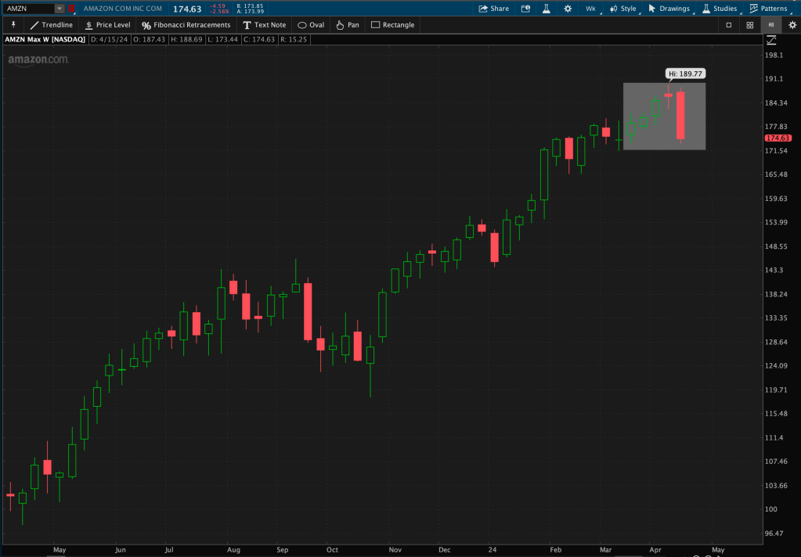Open the Style dropdown menu
The image size is (801, 557).
tap(624, 9)
